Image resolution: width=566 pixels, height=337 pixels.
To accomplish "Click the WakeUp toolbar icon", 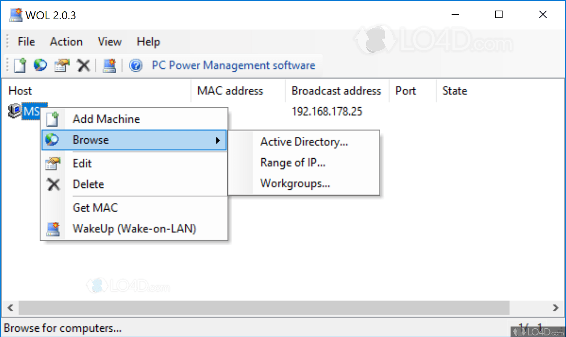I will coord(109,65).
